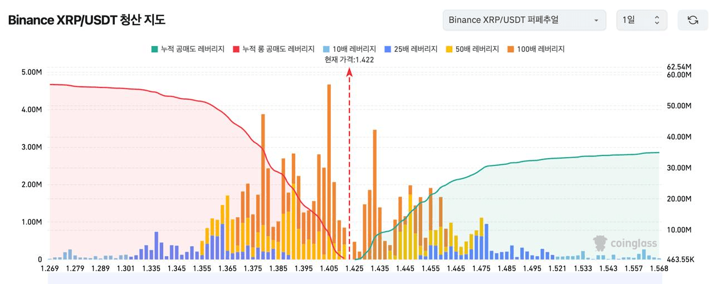Click the light blue 10배 legend swatch

click(x=326, y=49)
